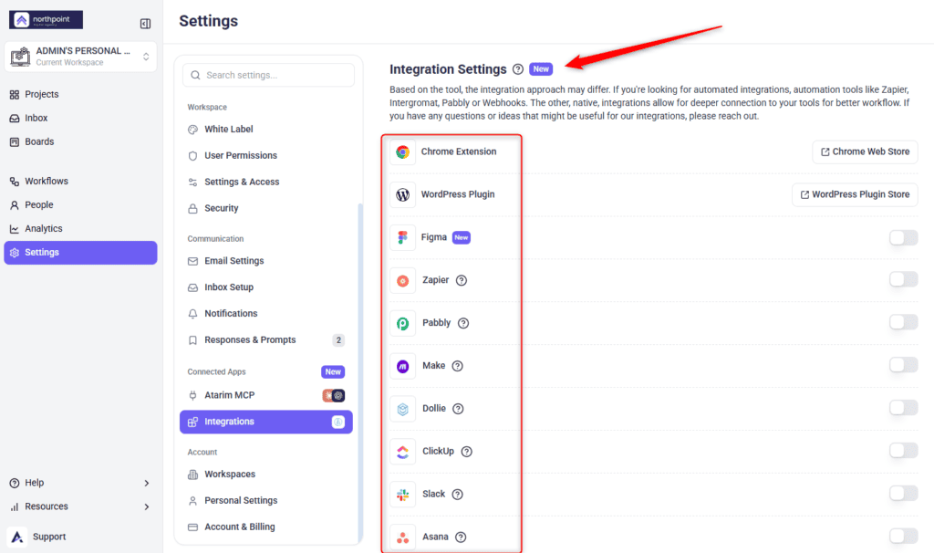The height and width of the screenshot is (553, 934).
Task: Open Workspaces under Account
Action: click(266, 475)
